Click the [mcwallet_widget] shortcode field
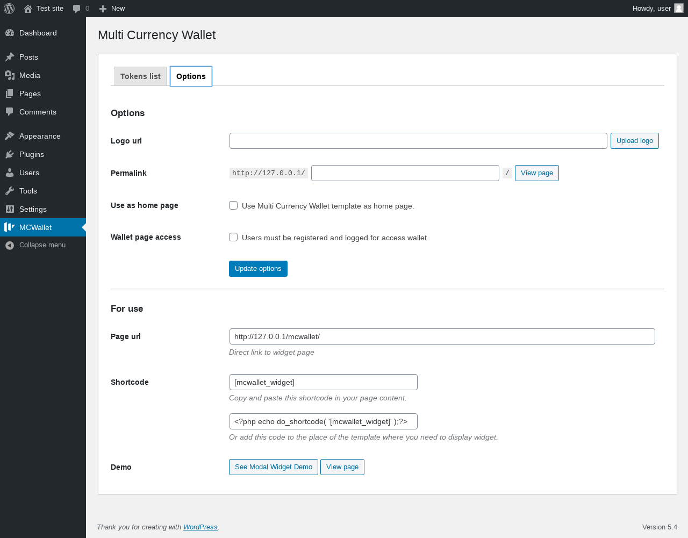Image resolution: width=688 pixels, height=538 pixels. coord(323,382)
